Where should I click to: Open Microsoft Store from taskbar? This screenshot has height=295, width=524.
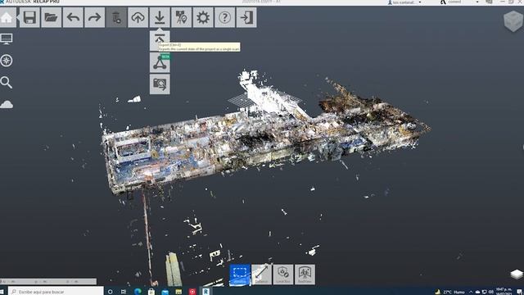[x=151, y=292]
